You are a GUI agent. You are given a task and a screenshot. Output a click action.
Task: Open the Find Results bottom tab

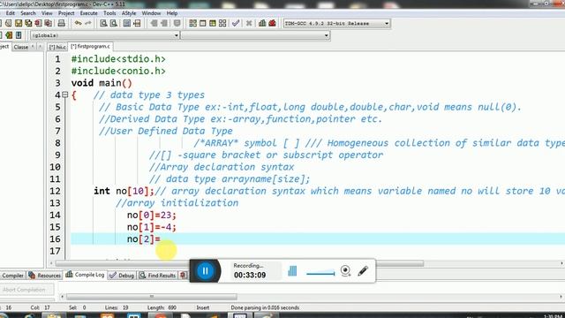158,276
